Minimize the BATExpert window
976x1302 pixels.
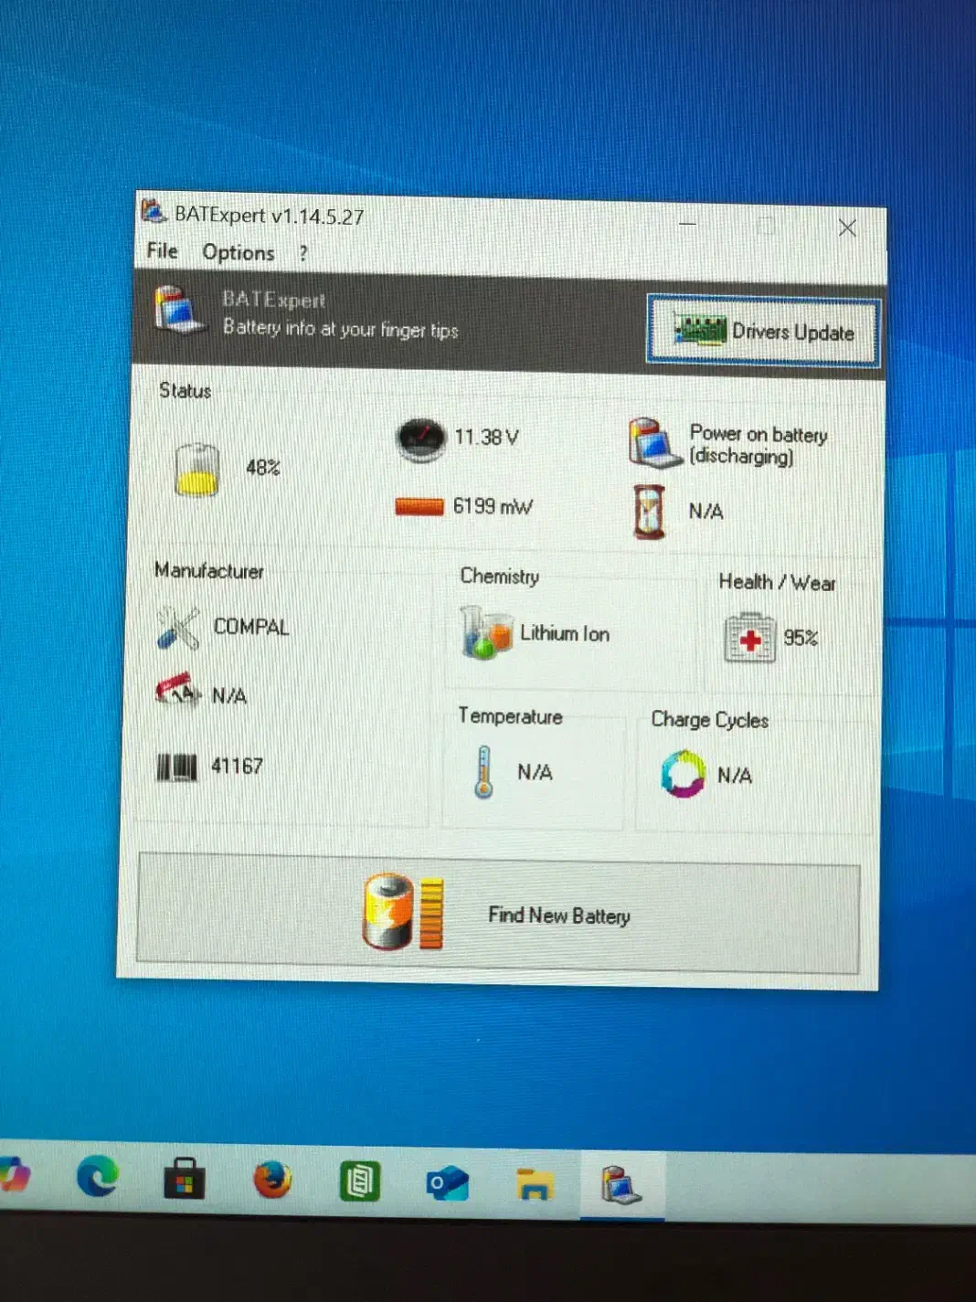(x=688, y=223)
